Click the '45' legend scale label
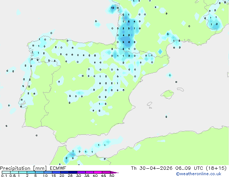Image resolution: width=229 pixels, height=177 pixels. pos(103,176)
